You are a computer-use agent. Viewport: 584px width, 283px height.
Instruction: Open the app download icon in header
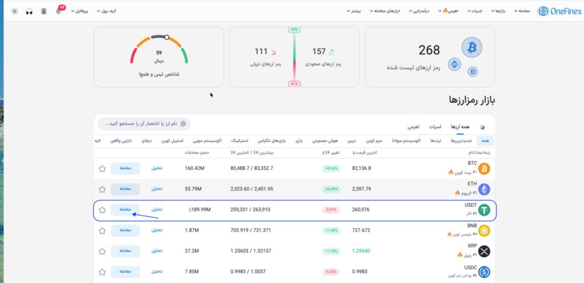pyautogui.click(x=44, y=11)
